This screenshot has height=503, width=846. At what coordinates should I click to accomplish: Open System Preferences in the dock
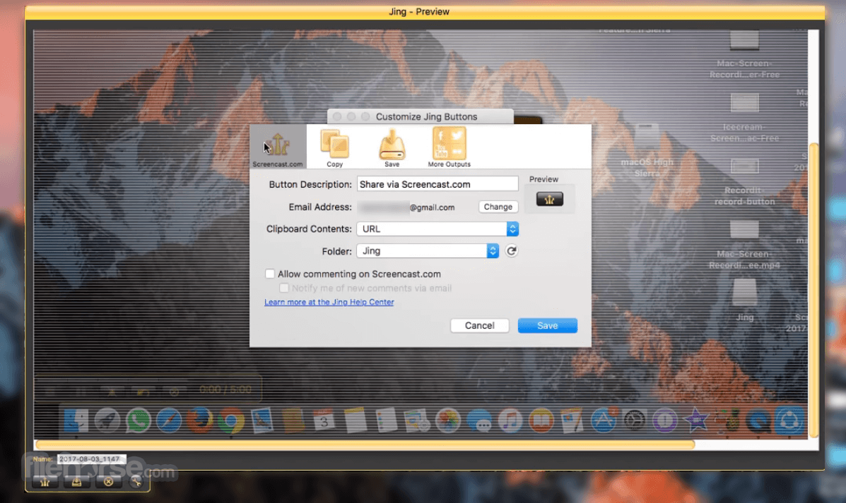pyautogui.click(x=635, y=420)
